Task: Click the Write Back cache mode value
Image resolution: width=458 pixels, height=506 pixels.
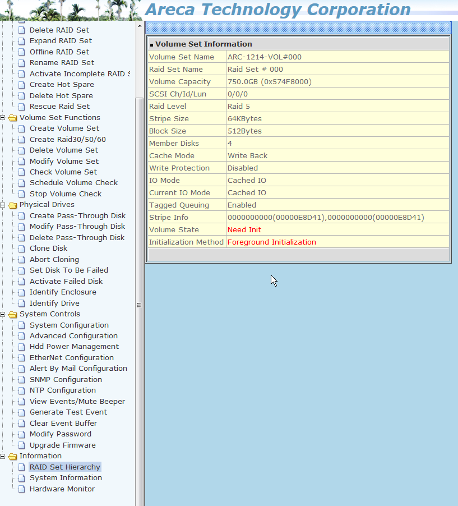Action: 247,156
